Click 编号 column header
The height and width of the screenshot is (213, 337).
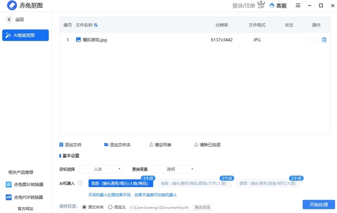tap(67, 25)
